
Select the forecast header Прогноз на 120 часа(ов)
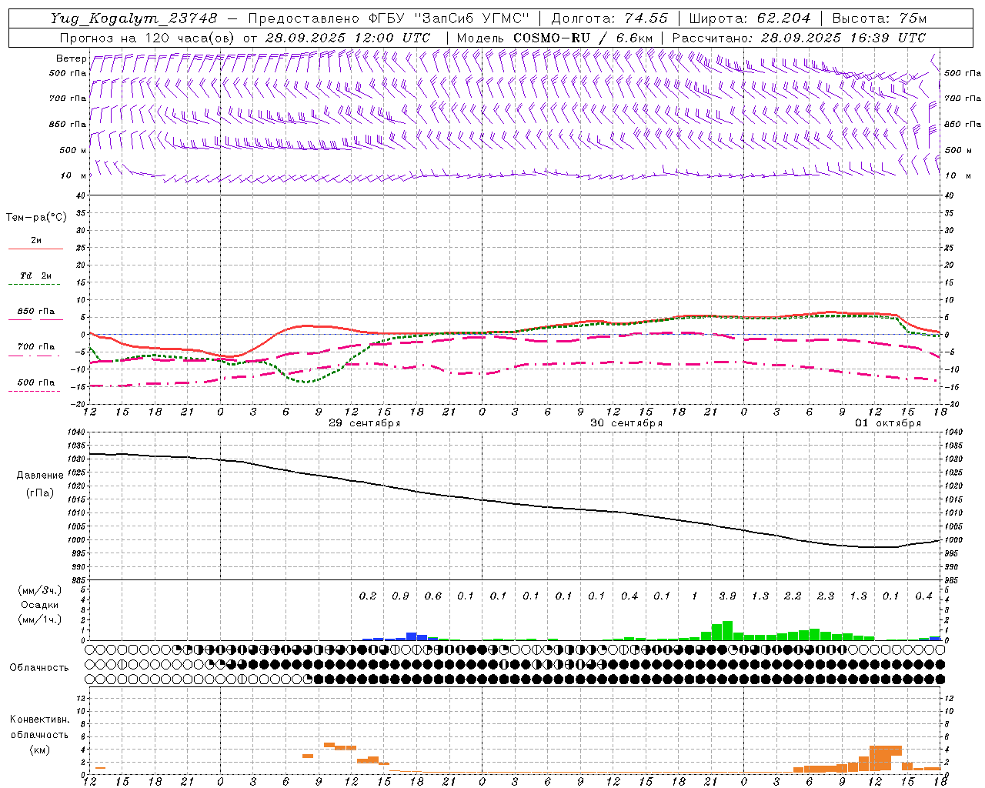pyautogui.click(x=148, y=38)
